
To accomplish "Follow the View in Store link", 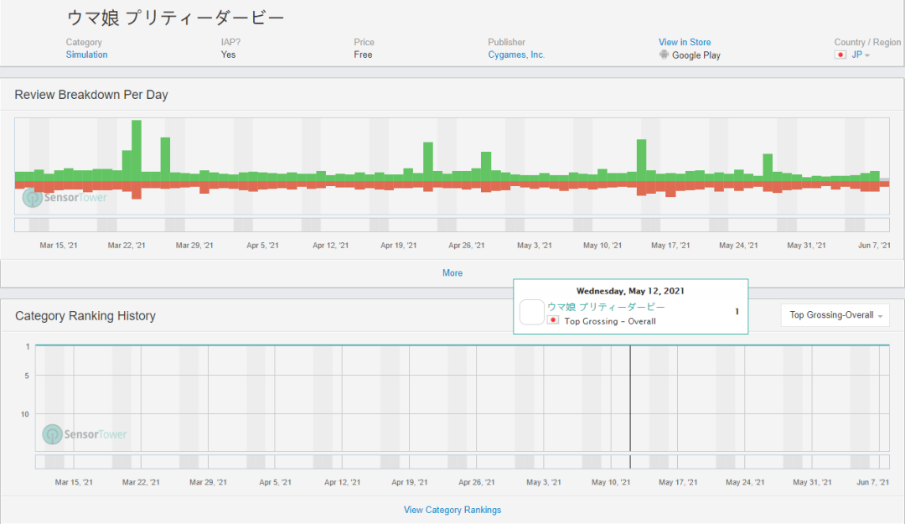I will pyautogui.click(x=685, y=42).
